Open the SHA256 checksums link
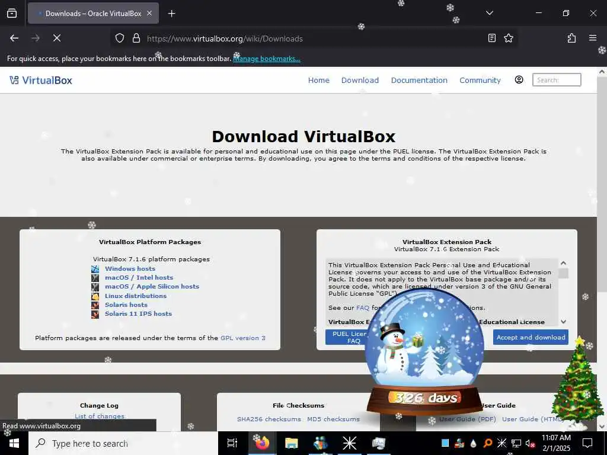 [269, 419]
